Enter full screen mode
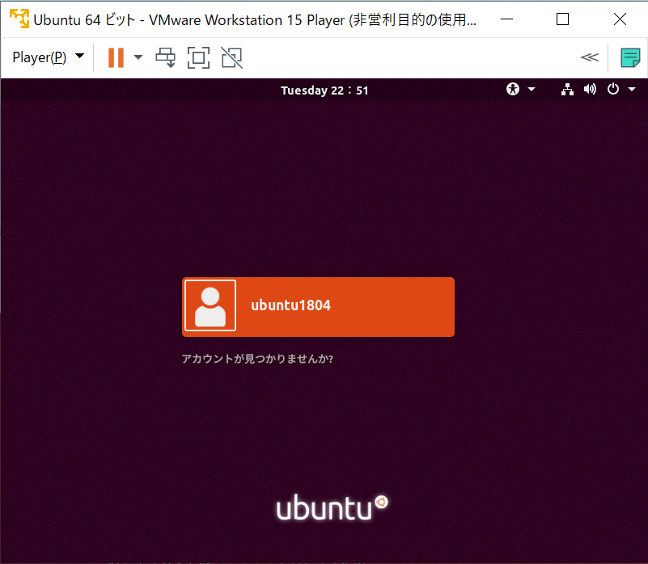Viewport: 648px width, 564px height. click(198, 57)
